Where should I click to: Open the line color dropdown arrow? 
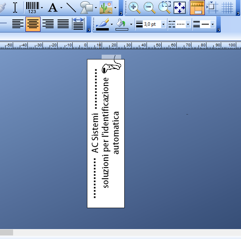(112, 24)
